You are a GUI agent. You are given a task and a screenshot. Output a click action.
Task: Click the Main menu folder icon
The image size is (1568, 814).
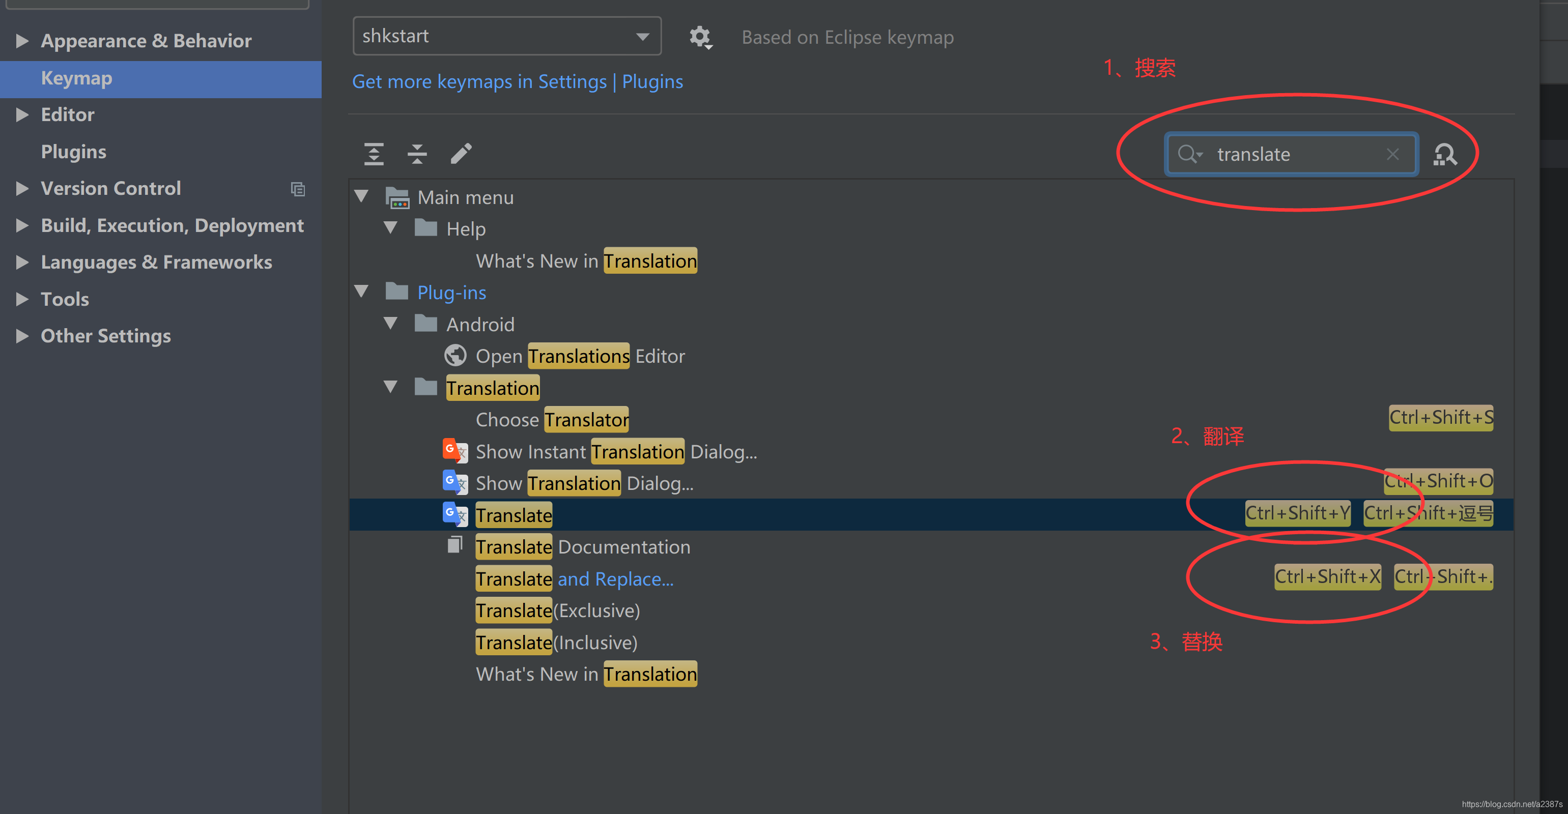point(397,198)
